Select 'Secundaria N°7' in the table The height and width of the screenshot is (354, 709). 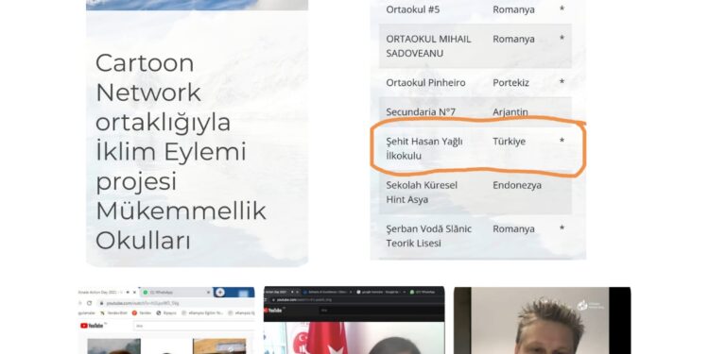421,112
